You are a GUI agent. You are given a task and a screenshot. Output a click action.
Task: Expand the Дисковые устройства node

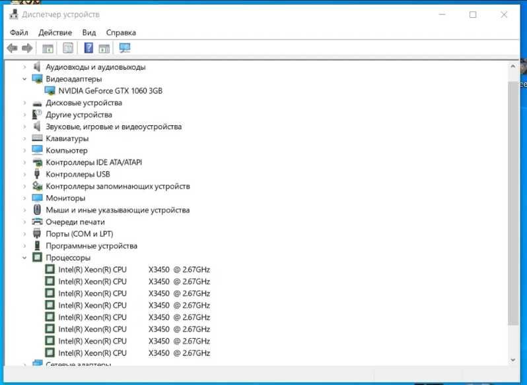click(x=24, y=103)
